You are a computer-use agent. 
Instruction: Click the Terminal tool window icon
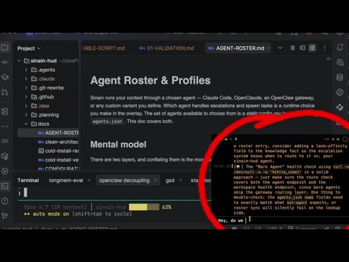(5, 186)
